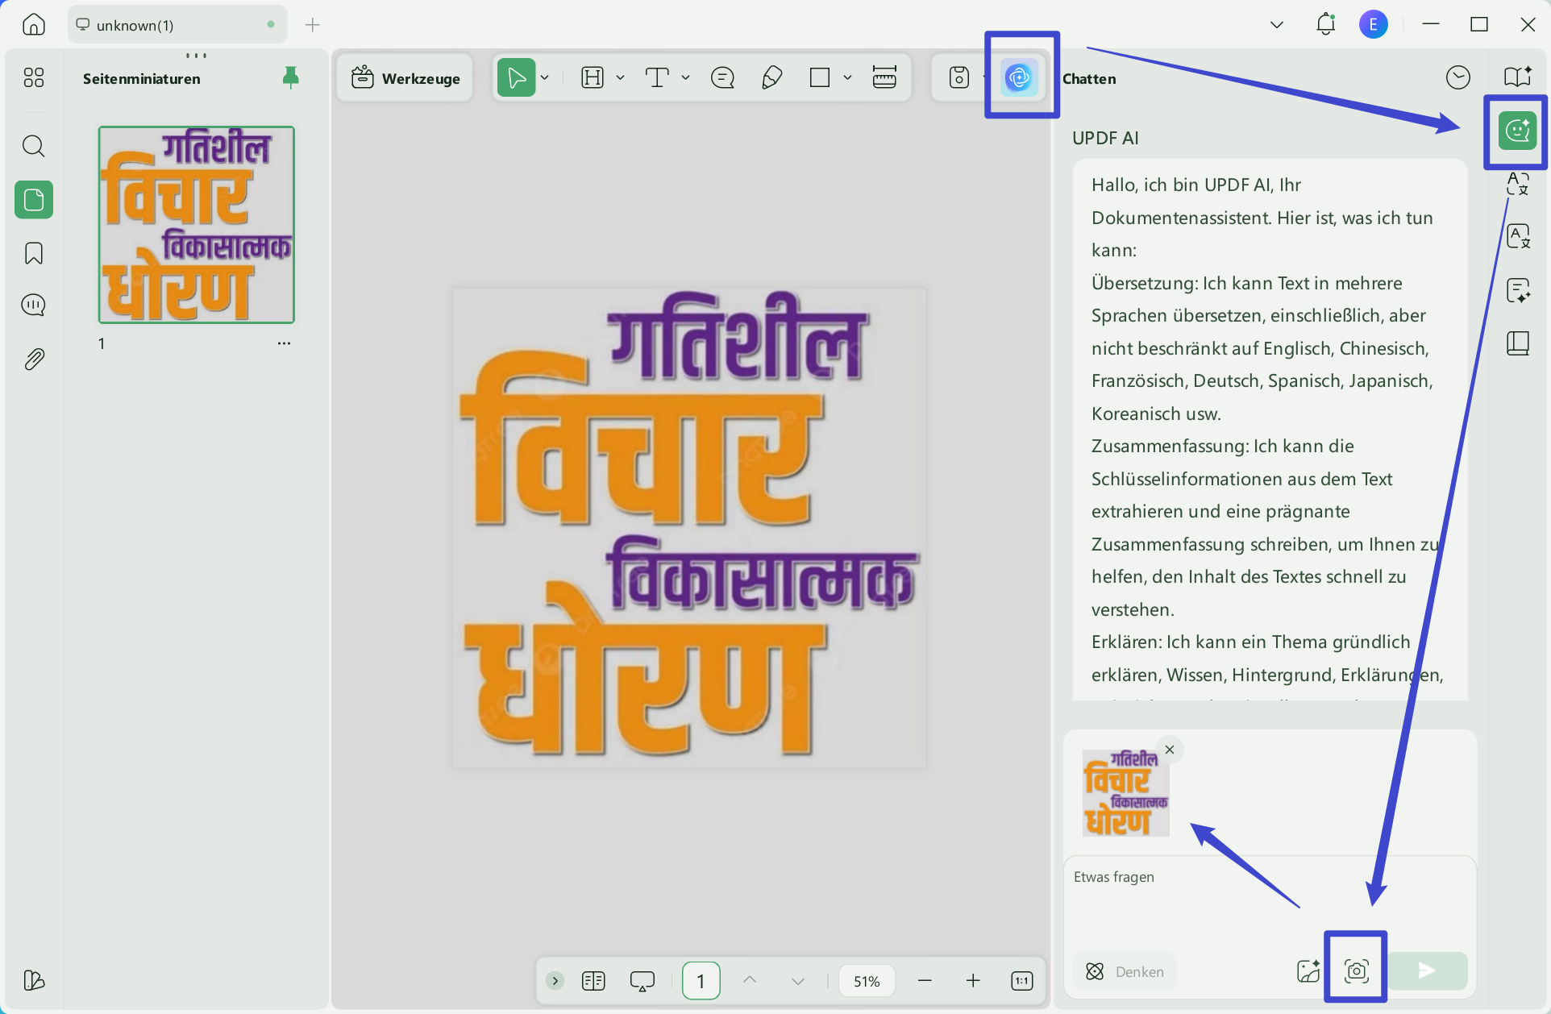
Task: Open the UPDF AI assistant toolbar icon
Action: [1018, 77]
